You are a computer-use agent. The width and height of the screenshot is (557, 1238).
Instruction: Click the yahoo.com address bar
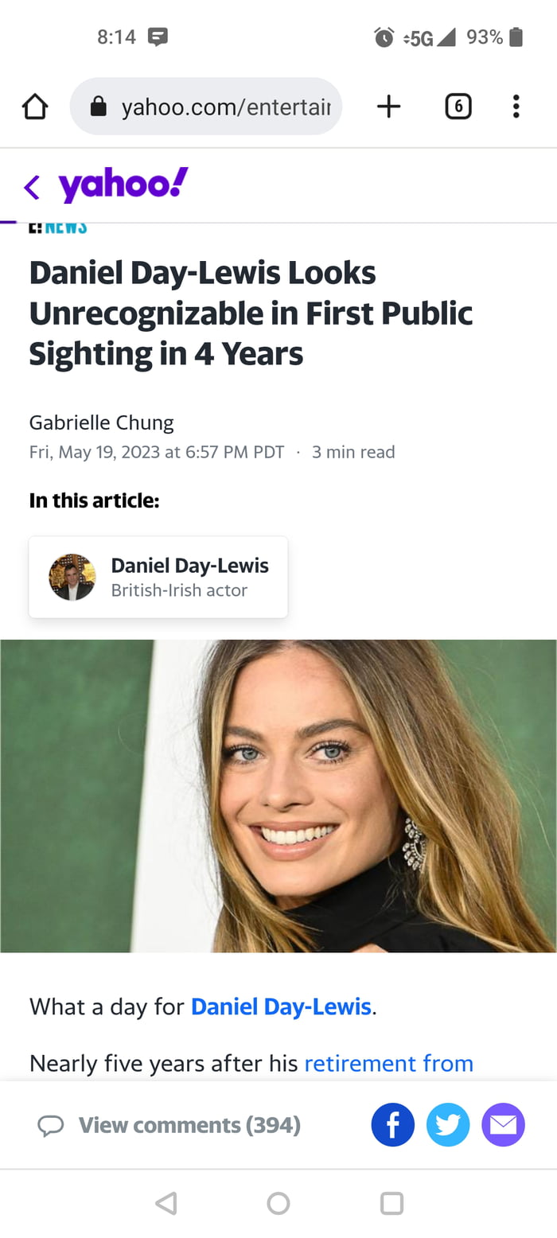[x=223, y=107]
